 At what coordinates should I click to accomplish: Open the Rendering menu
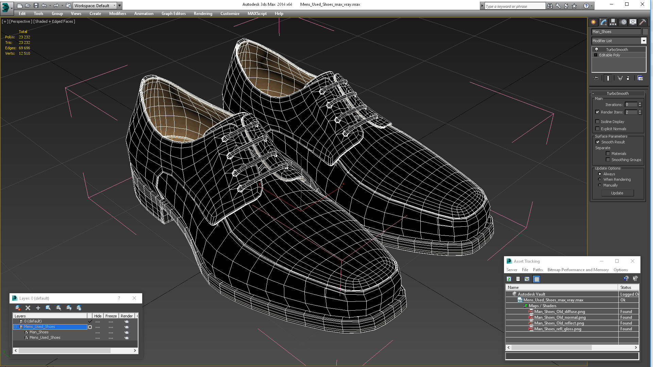(x=203, y=14)
